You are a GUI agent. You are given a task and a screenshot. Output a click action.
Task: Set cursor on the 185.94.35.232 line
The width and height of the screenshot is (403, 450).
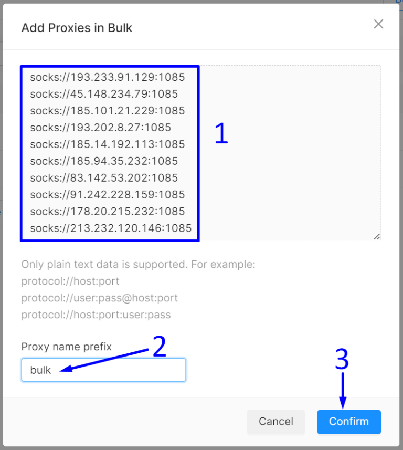point(104,161)
